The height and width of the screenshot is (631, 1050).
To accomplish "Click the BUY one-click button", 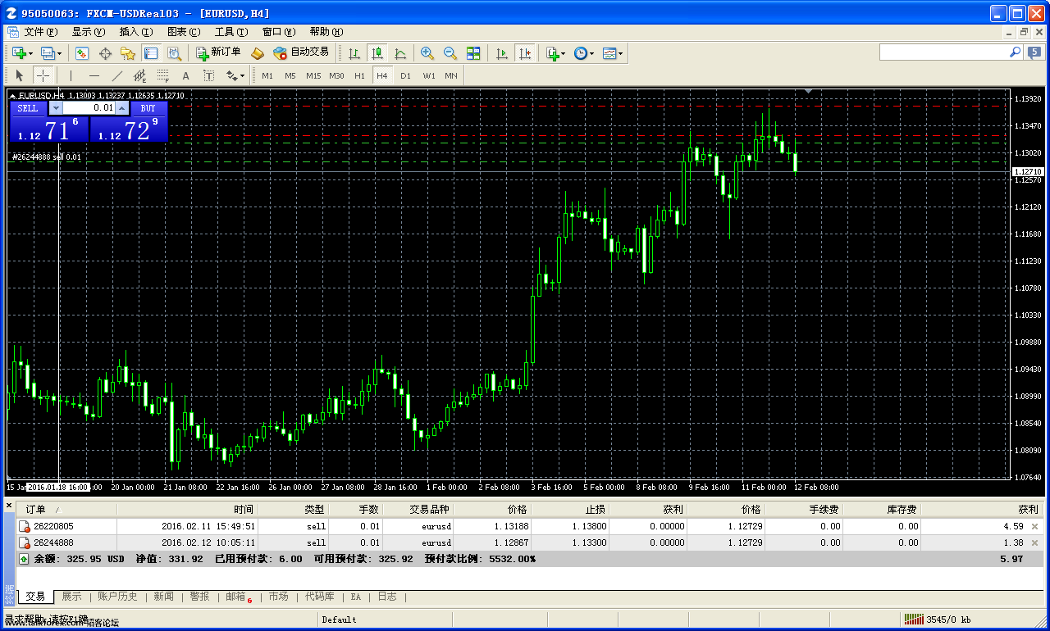I will coord(148,108).
